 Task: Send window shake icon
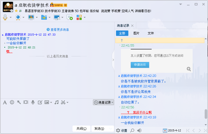pos(26,102)
